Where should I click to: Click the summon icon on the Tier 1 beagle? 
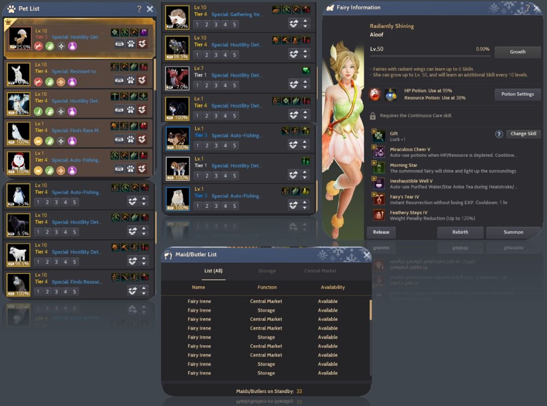tap(293, 175)
